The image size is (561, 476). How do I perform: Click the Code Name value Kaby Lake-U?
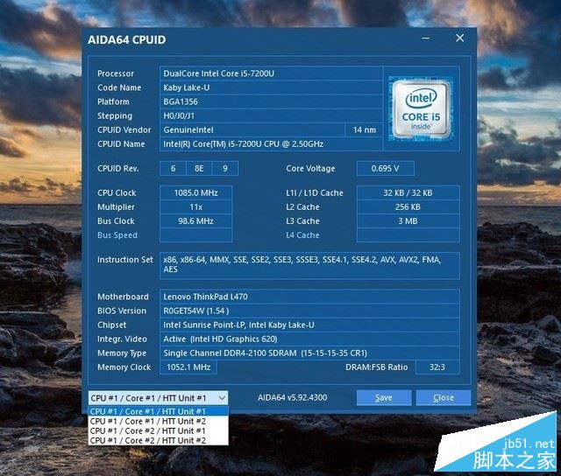coord(271,87)
